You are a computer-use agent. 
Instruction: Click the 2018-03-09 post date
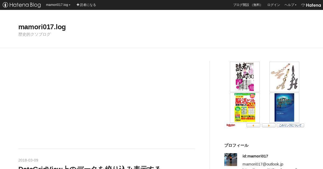click(x=28, y=160)
